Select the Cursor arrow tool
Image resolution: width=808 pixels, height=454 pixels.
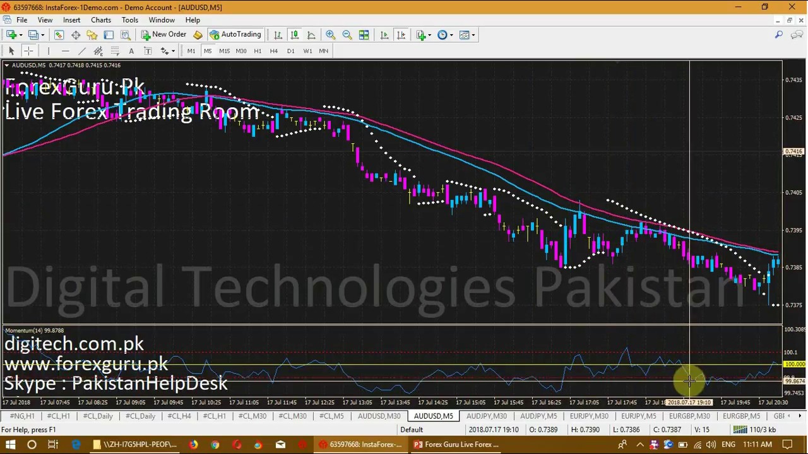click(x=11, y=50)
